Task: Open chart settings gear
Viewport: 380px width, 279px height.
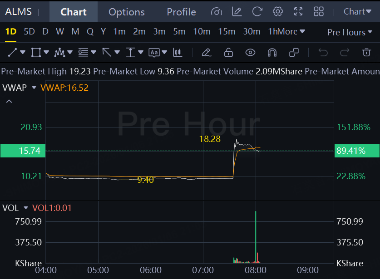Action: tap(278, 12)
